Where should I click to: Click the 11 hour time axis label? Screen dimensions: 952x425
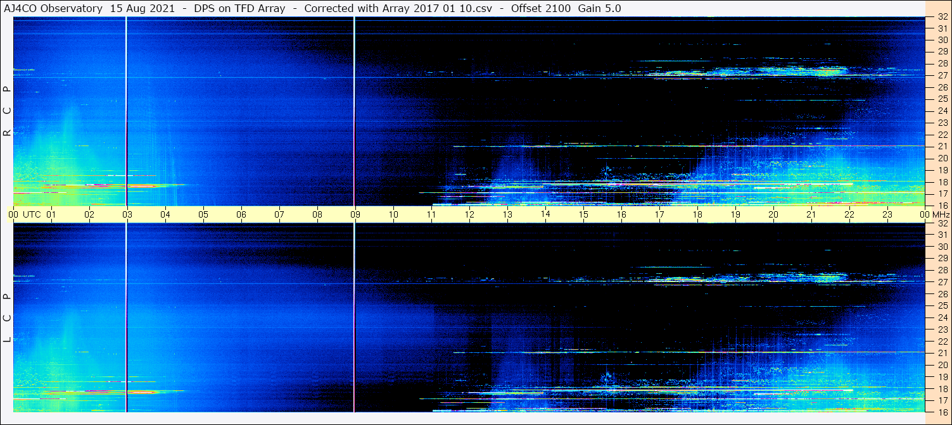pyautogui.click(x=431, y=214)
